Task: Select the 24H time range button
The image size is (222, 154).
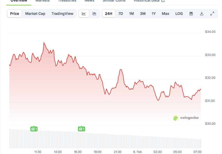Action: (108, 13)
